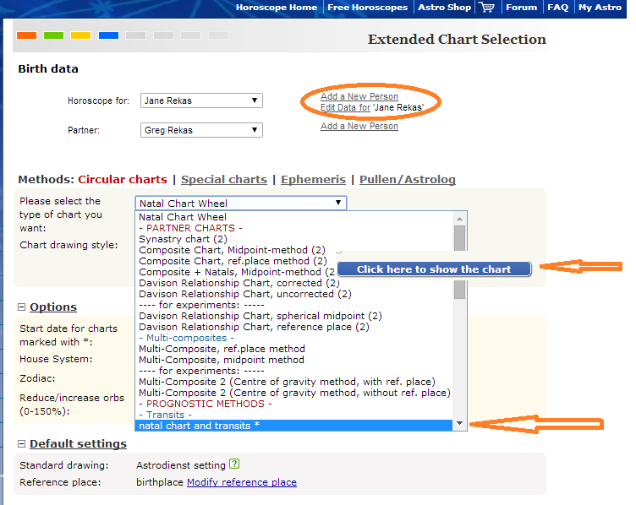Image resolution: width=636 pixels, height=505 pixels.
Task: Open the FAQ page
Action: tap(557, 8)
